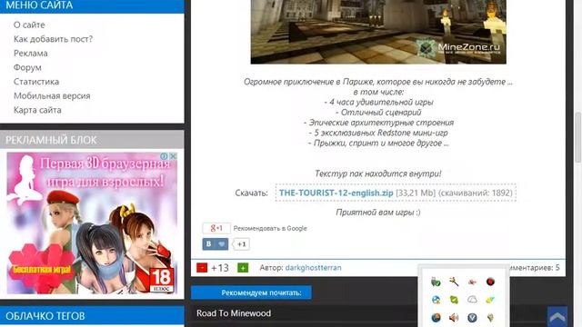The width and height of the screenshot is (582, 327).
Task: Click the VK +1 counter bubble
Action: pyautogui.click(x=241, y=244)
